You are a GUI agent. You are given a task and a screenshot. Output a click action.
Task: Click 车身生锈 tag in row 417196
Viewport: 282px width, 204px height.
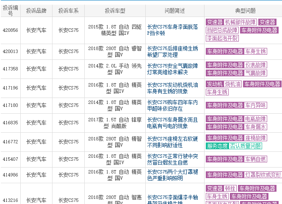[217, 92]
